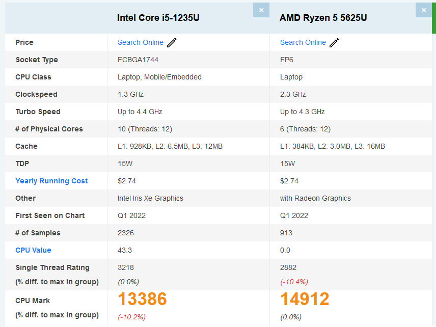436x327 pixels.
Task: Select the Intel Core i5-1235U column title
Action: pyautogui.click(x=158, y=18)
